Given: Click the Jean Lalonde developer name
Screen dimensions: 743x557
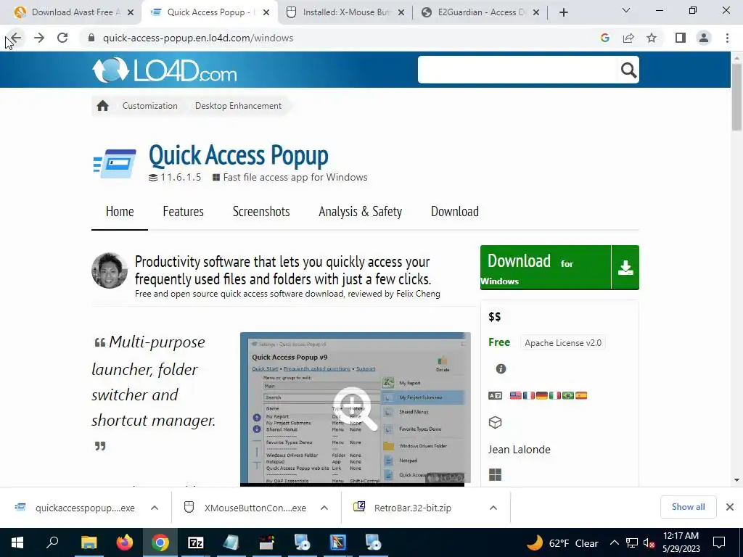Looking at the screenshot, I should pyautogui.click(x=520, y=450).
